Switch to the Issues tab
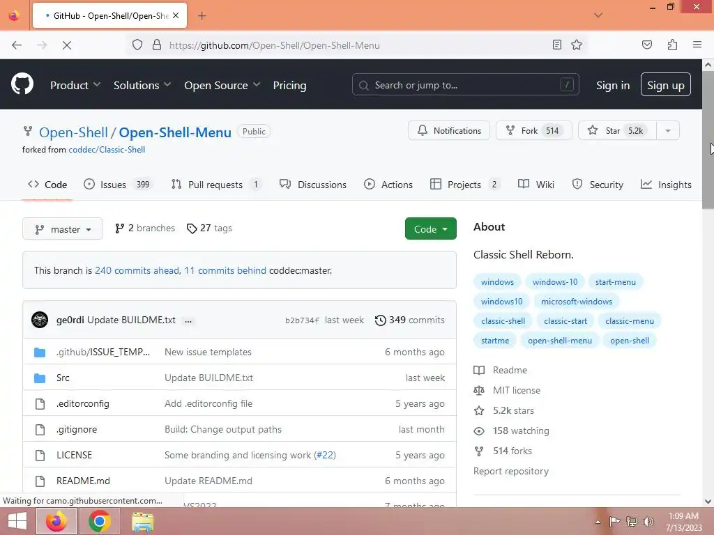714x535 pixels. (117, 184)
